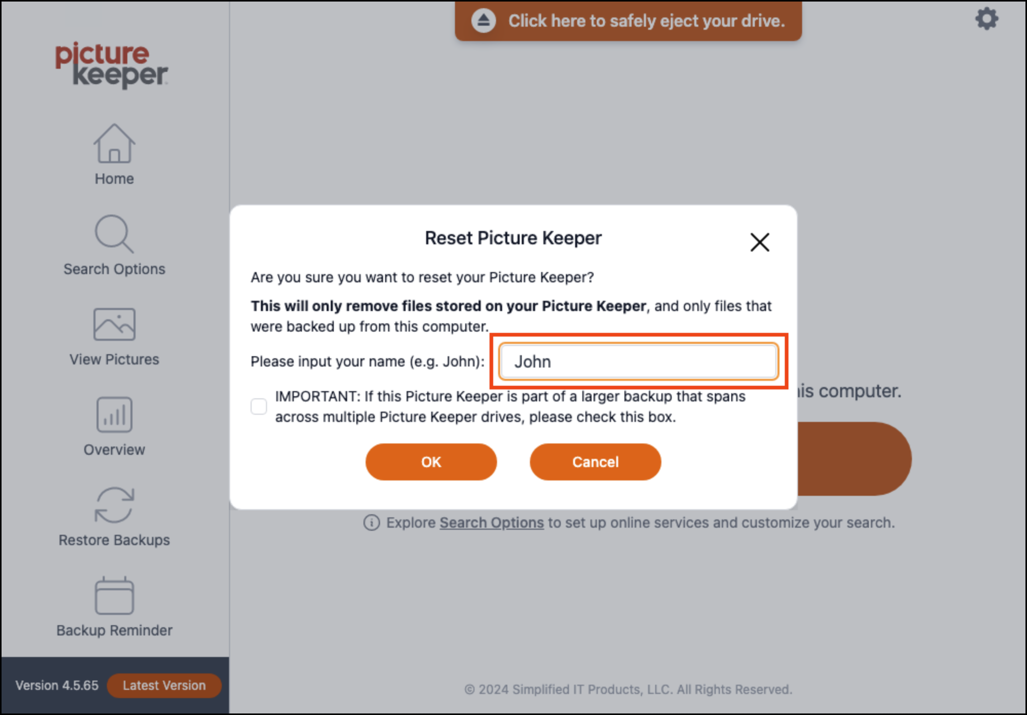This screenshot has width=1027, height=715.
Task: Select the Overview menu label
Action: coord(114,450)
